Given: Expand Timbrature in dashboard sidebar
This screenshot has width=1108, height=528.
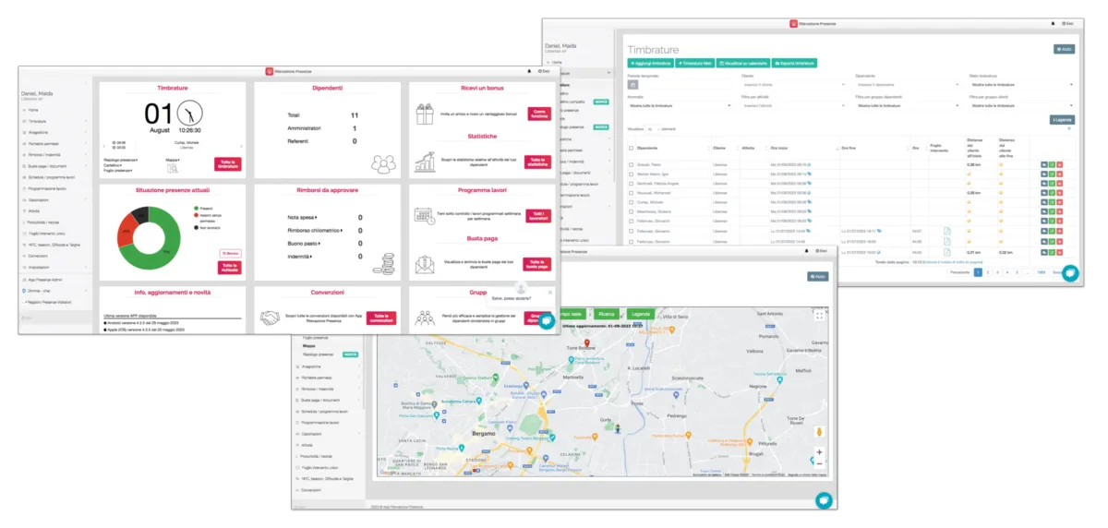Looking at the screenshot, I should 55,121.
